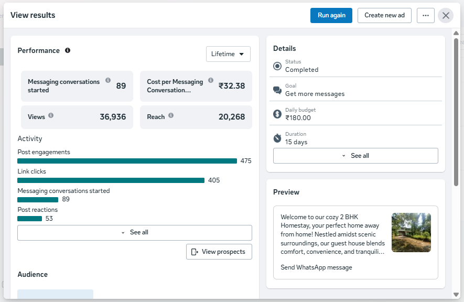The image size is (464, 302).
Task: Close the View results dialog
Action: click(x=446, y=15)
